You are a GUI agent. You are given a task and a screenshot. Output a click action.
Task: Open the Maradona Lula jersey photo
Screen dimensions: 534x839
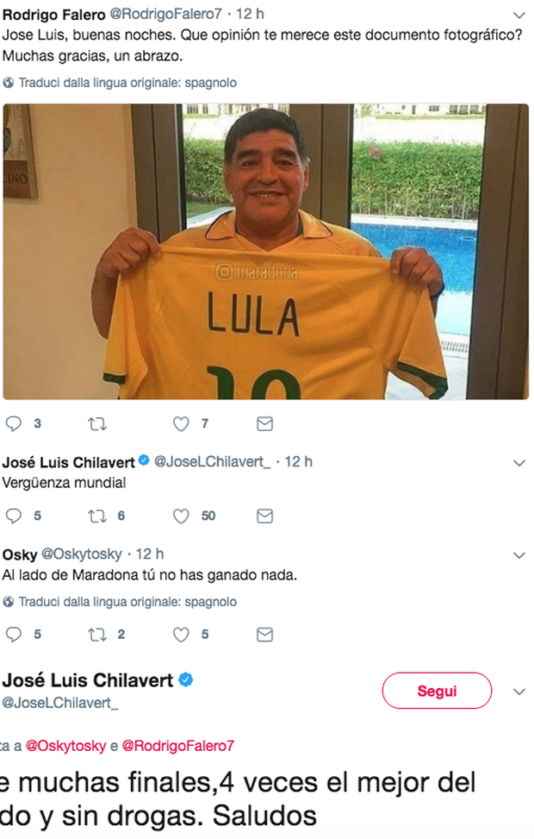tap(265, 252)
